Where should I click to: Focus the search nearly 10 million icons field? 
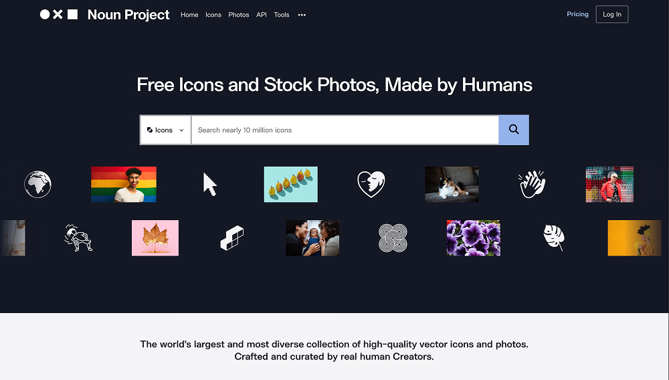pos(345,130)
